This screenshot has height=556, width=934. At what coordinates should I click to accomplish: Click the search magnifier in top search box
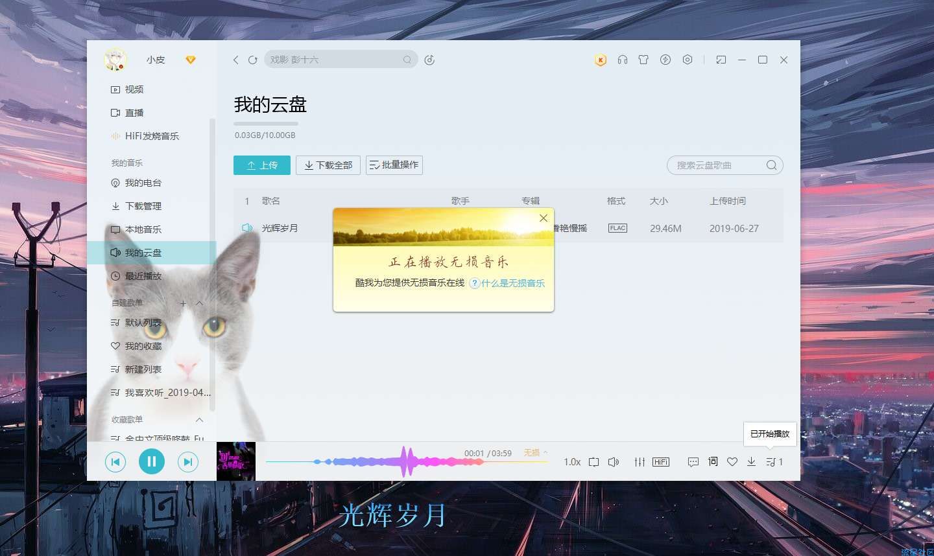pyautogui.click(x=407, y=60)
